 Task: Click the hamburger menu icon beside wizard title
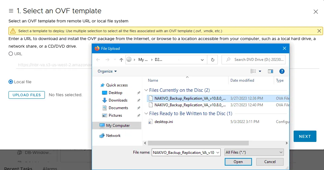(11, 11)
